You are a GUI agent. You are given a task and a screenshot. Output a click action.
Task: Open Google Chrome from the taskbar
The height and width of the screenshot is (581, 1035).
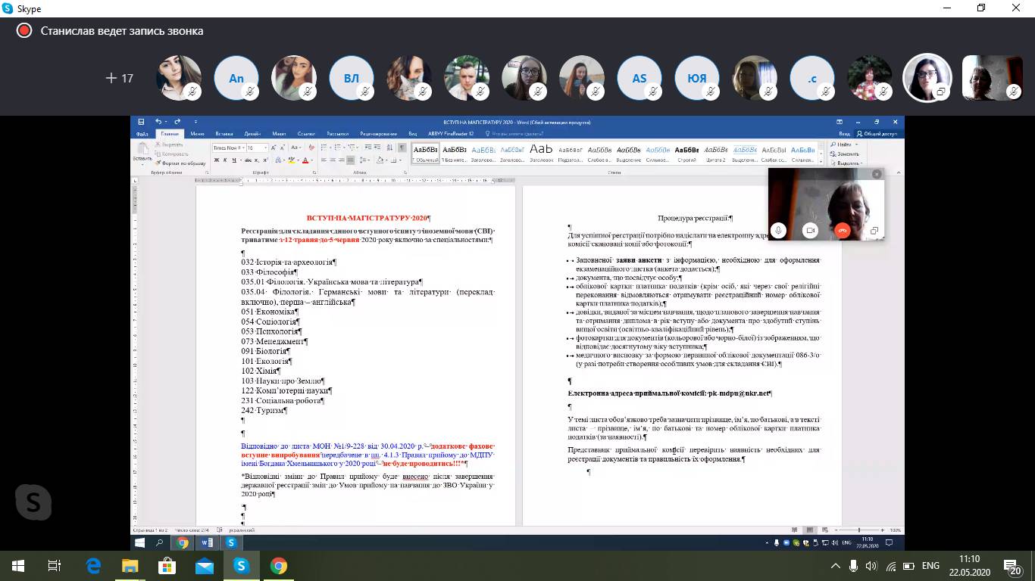coord(279,566)
